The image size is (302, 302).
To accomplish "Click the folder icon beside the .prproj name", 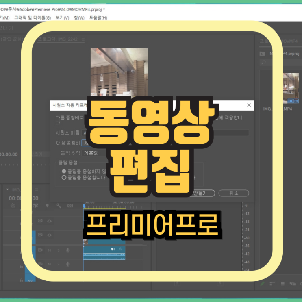I will coord(262,54).
